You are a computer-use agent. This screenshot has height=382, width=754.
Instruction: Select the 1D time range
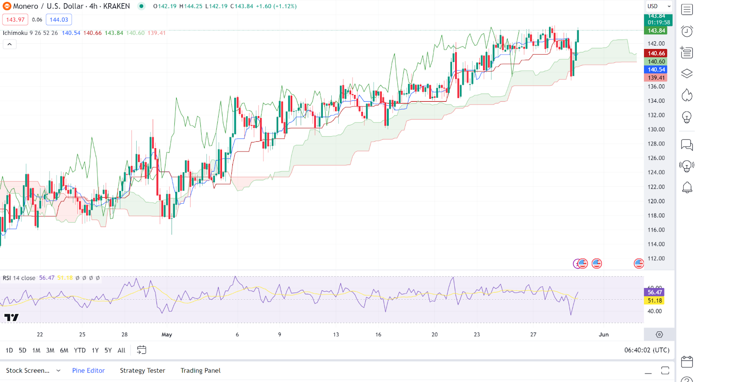[9, 350]
